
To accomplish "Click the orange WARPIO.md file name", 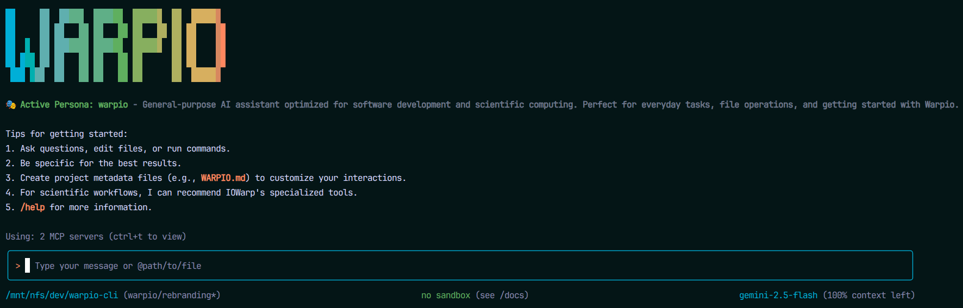I will pyautogui.click(x=223, y=178).
